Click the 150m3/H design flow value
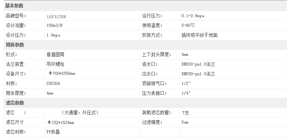287x140 pixels. click(x=54, y=25)
